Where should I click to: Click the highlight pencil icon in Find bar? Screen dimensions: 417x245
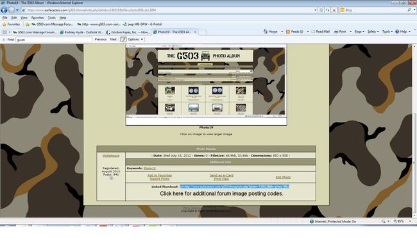pos(123,39)
